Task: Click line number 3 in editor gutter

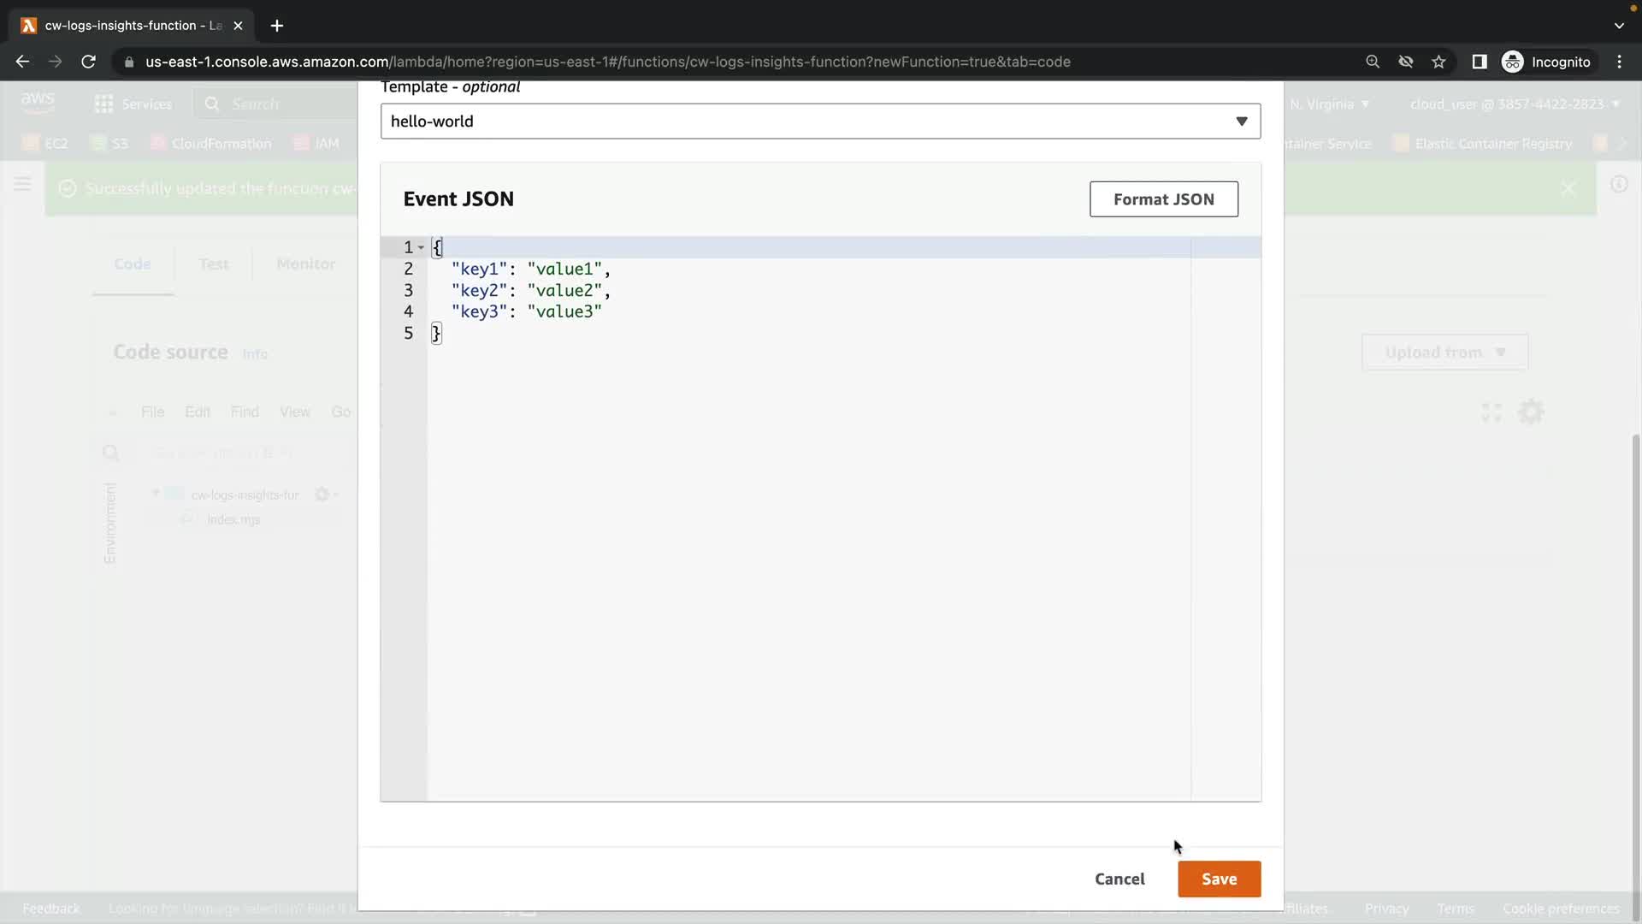Action: [408, 290]
